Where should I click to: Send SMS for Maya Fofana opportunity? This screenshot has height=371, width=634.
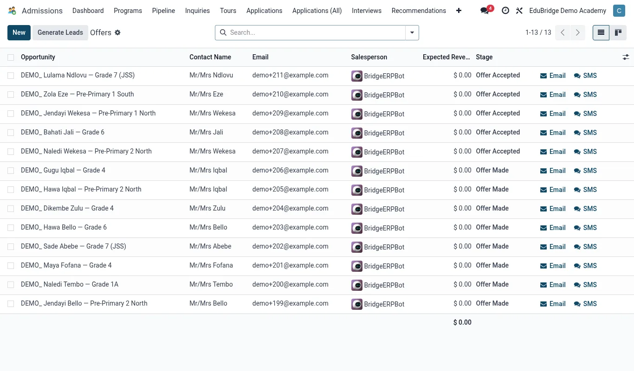[585, 266]
